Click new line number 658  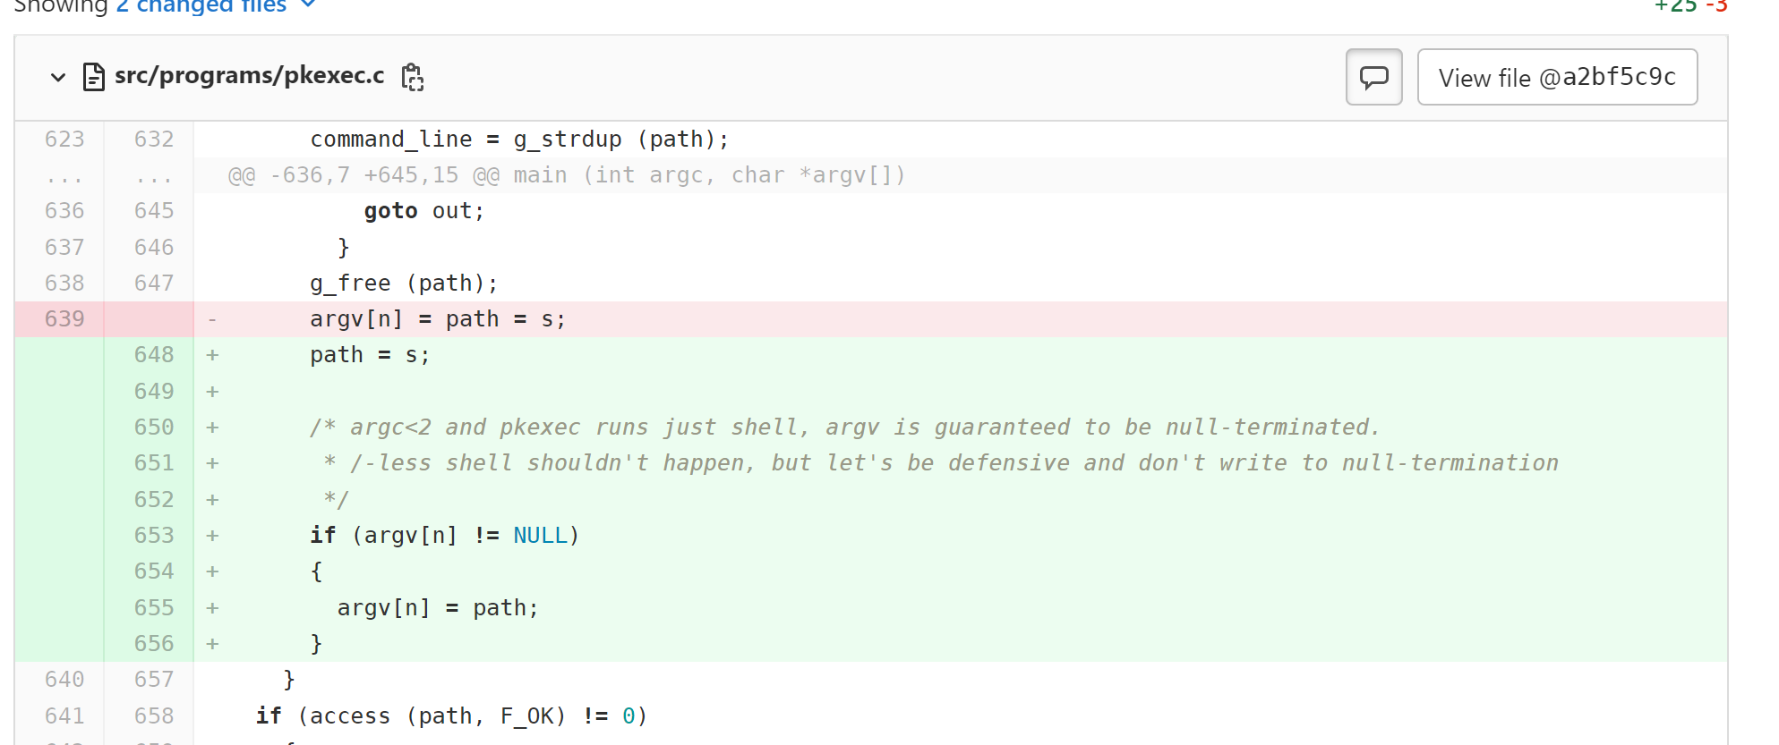(x=154, y=715)
